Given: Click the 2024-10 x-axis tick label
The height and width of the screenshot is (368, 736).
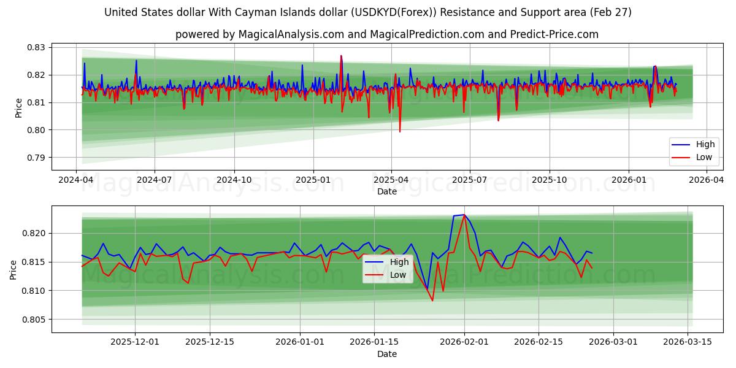Looking at the screenshot, I should click(234, 180).
